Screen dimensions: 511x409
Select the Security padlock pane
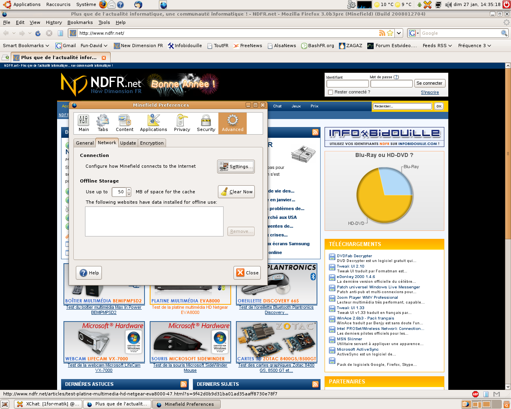coord(206,123)
